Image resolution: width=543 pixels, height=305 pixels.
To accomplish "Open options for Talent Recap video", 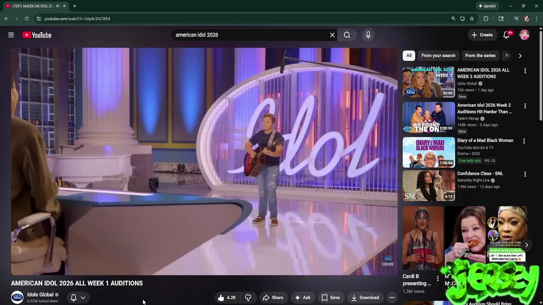I will click(x=525, y=106).
